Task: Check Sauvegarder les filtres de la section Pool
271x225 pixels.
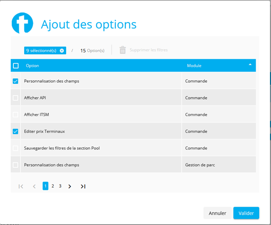Action: pyautogui.click(x=15, y=148)
